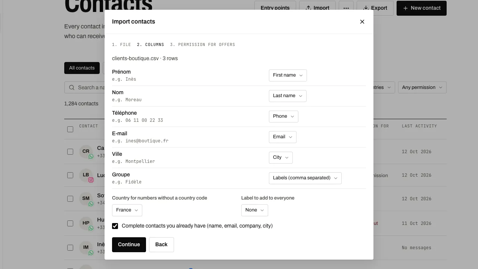Click the Import upload icon
Image resolution: width=478 pixels, height=269 pixels.
pos(308,8)
